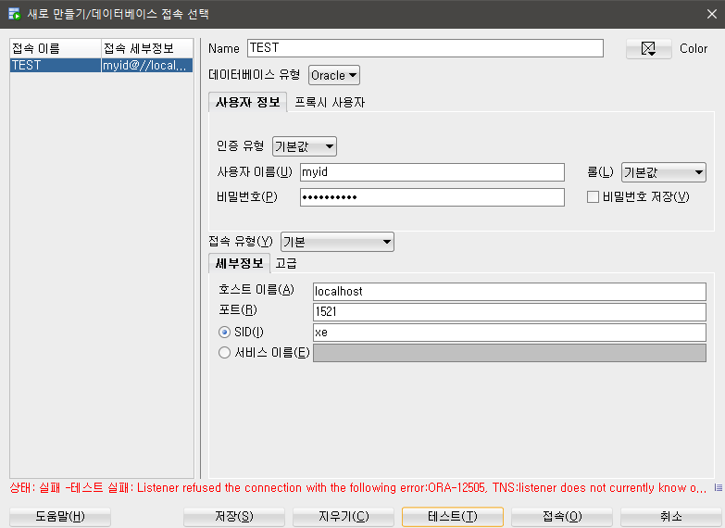Click the 저장 button
725x528 pixels.
pos(234,517)
